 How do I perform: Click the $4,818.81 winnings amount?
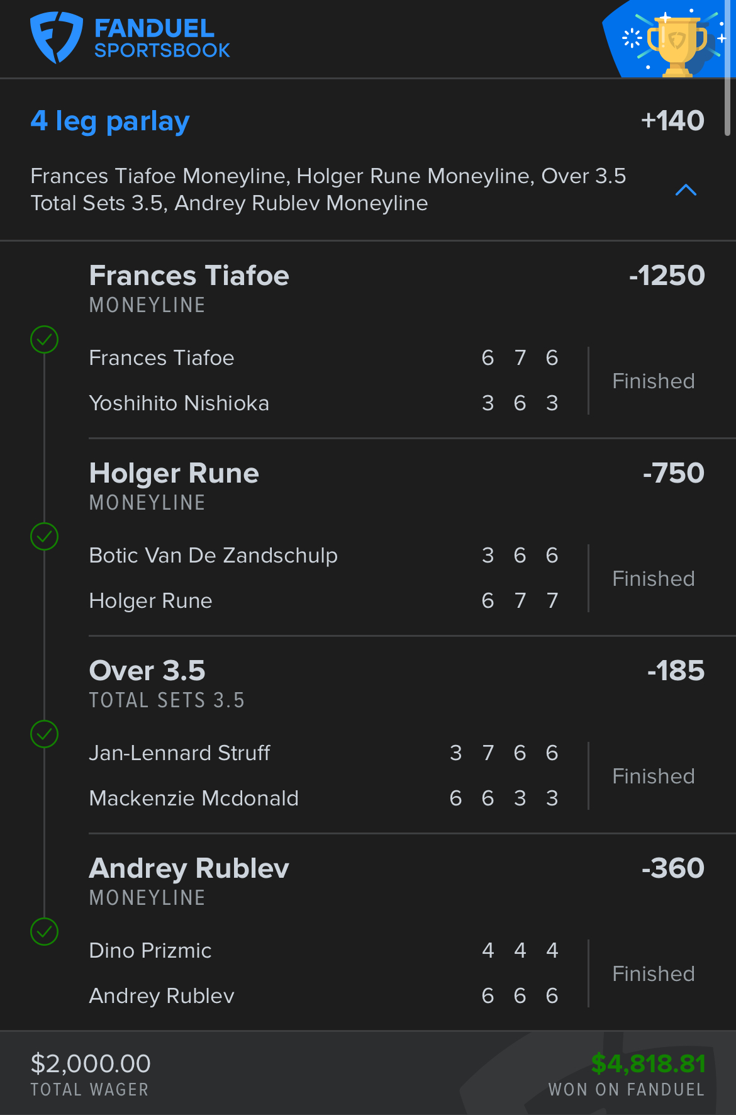648,1064
